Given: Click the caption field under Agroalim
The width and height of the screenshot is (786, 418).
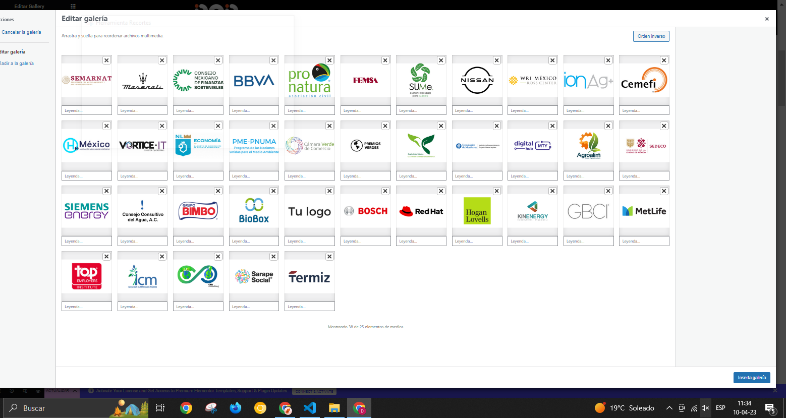Looking at the screenshot, I should 589,176.
